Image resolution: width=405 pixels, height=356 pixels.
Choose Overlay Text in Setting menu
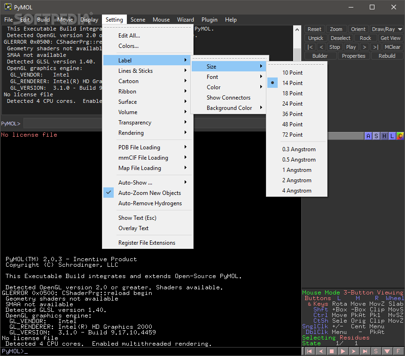coord(148,228)
